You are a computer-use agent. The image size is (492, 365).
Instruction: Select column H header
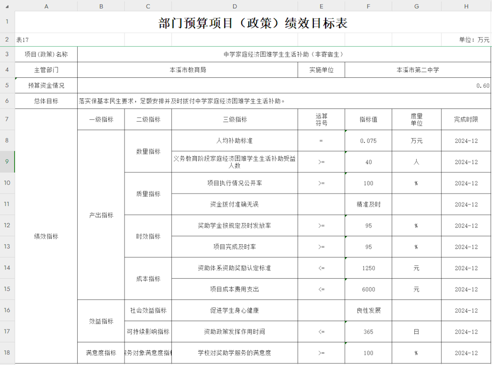point(466,6)
